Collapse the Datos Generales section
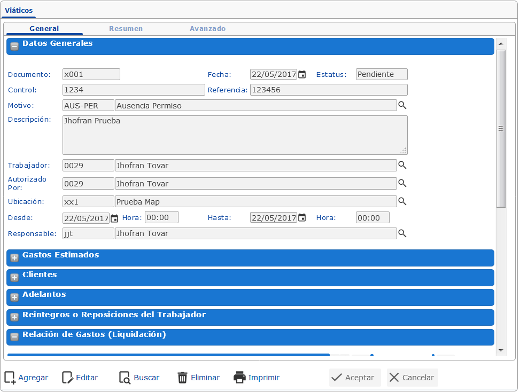 [14, 46]
